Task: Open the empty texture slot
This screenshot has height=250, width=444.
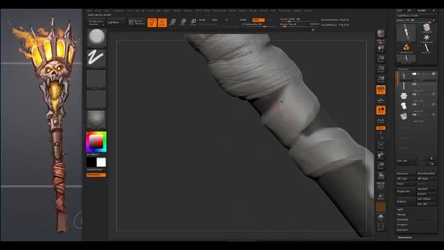Action: tap(96, 99)
